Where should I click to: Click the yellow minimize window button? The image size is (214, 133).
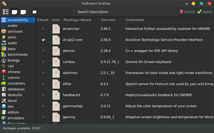tap(193, 4)
